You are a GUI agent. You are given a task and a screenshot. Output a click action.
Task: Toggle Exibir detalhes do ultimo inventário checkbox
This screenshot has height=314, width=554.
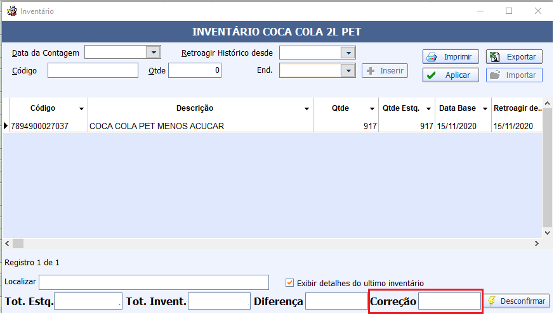pos(289,282)
